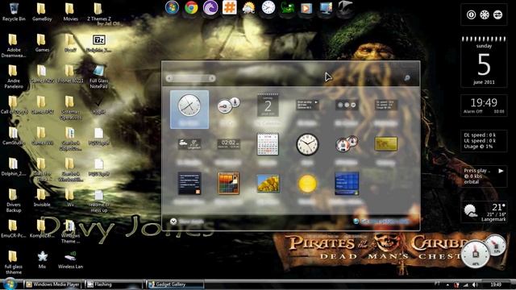The height and width of the screenshot is (290, 516).
Task: Open the purple swirl app in top dock
Action: (210, 7)
